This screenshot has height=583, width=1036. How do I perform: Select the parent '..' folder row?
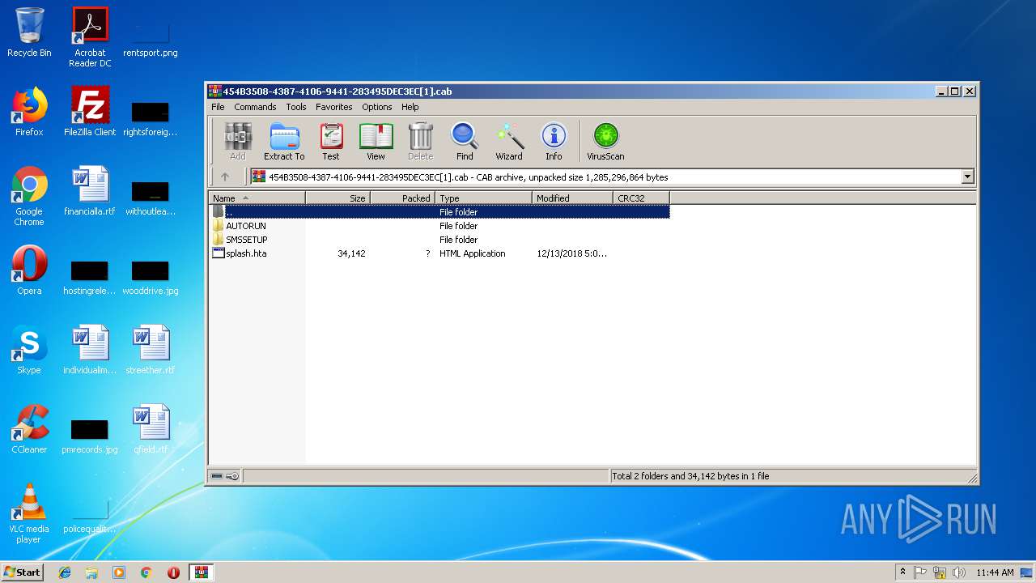tap(439, 212)
